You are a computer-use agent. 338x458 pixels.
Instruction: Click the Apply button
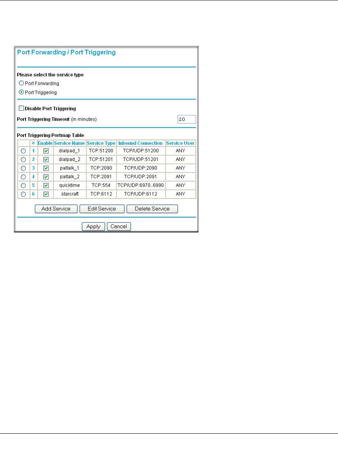tap(93, 226)
